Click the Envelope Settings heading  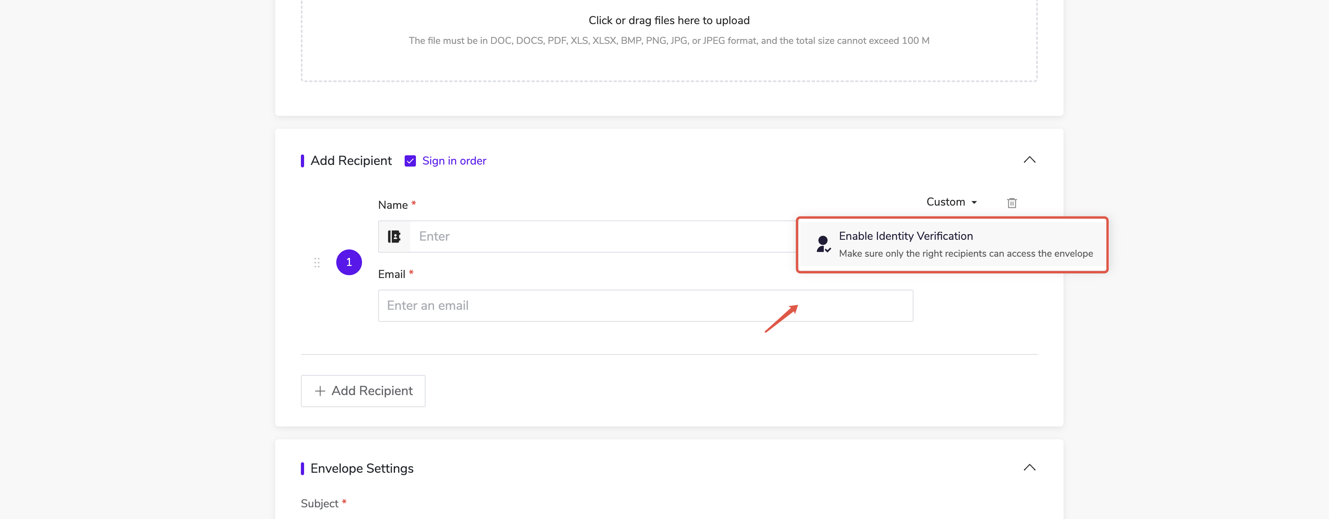pos(362,468)
